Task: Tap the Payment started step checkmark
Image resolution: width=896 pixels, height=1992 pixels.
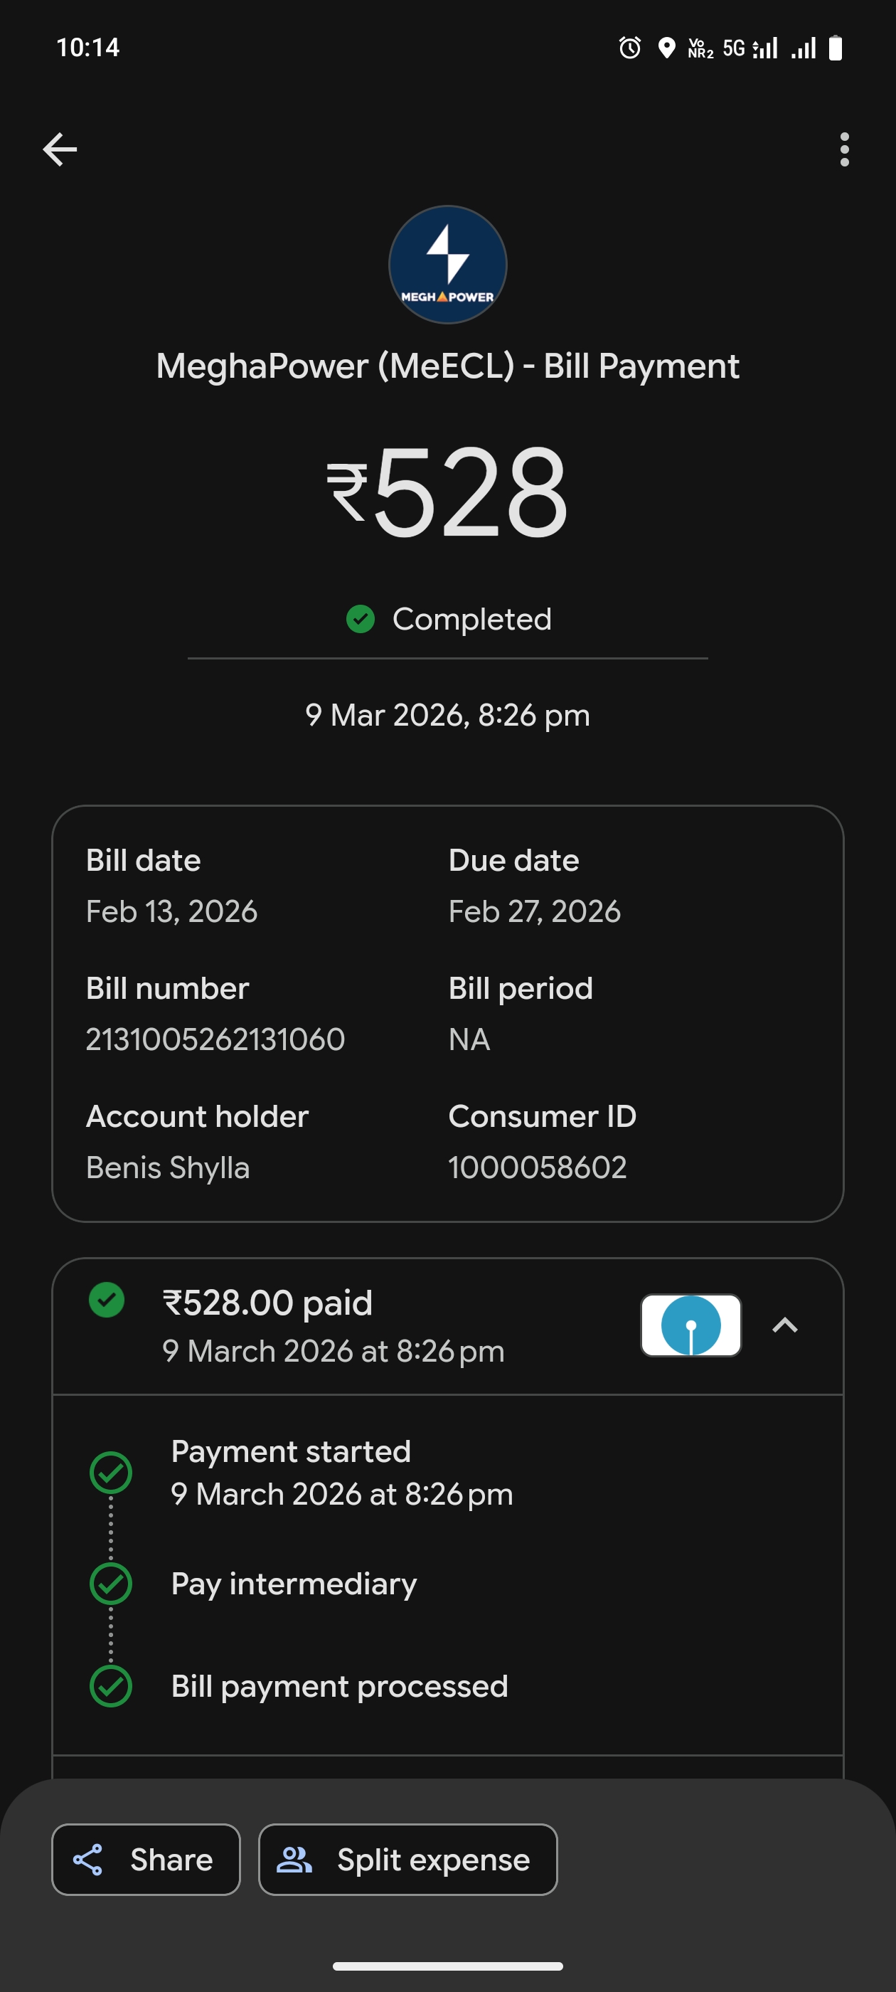Action: click(x=112, y=1473)
